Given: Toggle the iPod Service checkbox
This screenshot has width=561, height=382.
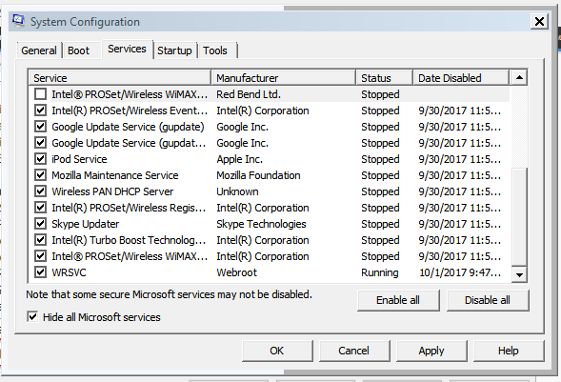Looking at the screenshot, I should [x=40, y=159].
